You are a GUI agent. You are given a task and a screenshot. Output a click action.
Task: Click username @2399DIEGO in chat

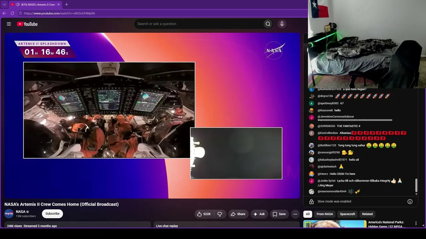[x=326, y=126]
